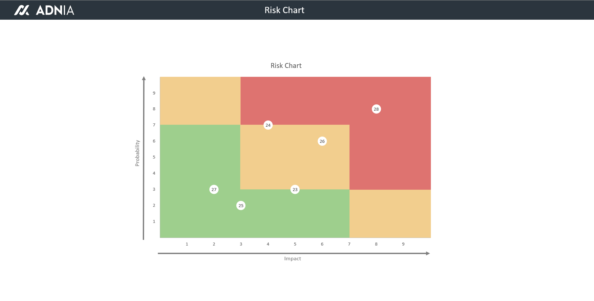Click the Impact axis label

point(292,259)
